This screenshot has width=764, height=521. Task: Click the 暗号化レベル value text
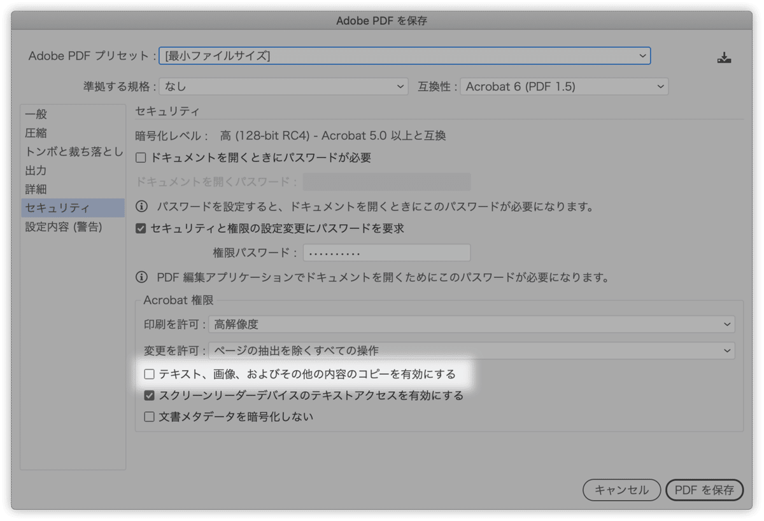(333, 135)
